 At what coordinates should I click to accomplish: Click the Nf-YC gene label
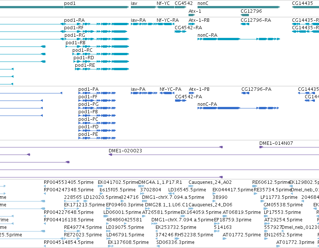point(163,3)
